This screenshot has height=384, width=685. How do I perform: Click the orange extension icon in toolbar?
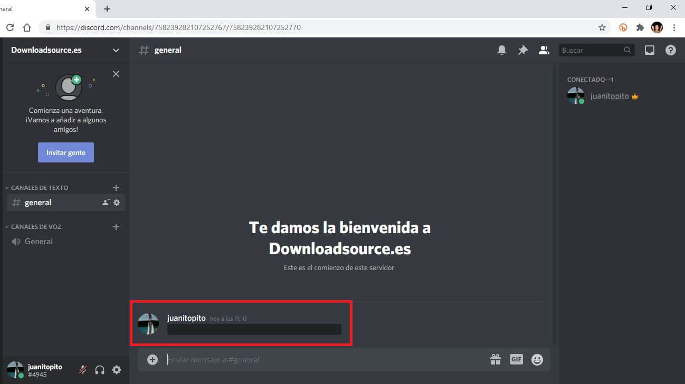(623, 27)
